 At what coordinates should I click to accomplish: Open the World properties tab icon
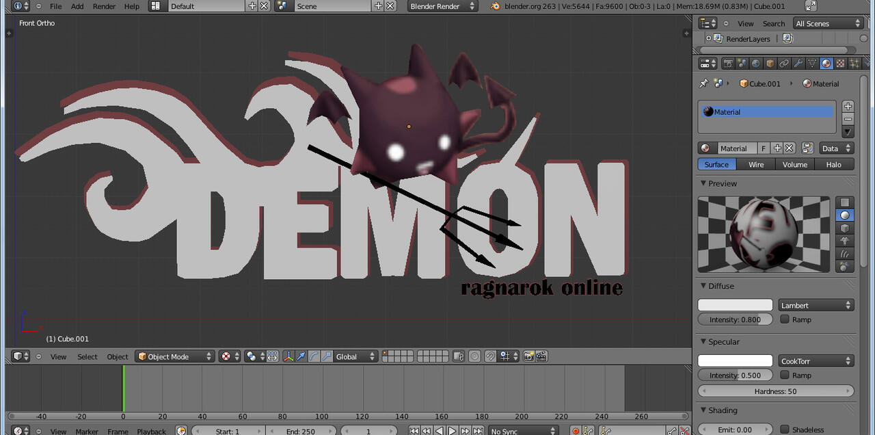(x=756, y=64)
